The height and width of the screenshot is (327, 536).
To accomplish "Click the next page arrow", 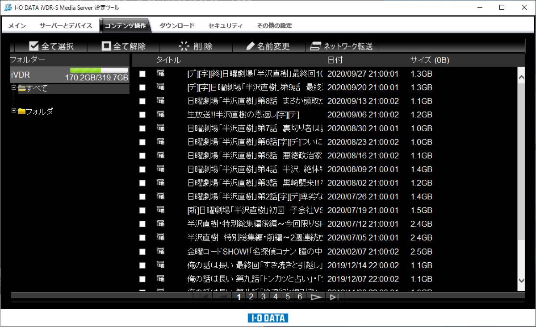I will tap(316, 297).
